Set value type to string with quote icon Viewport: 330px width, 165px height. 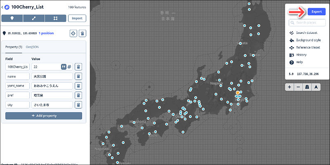point(64,67)
